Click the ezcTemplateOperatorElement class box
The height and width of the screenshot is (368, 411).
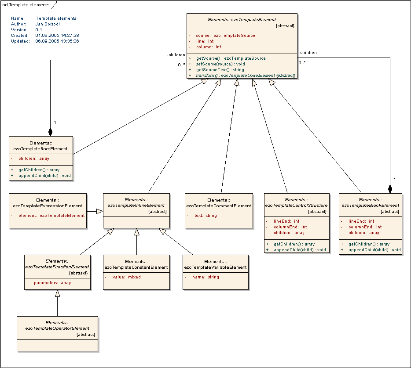pyautogui.click(x=57, y=333)
